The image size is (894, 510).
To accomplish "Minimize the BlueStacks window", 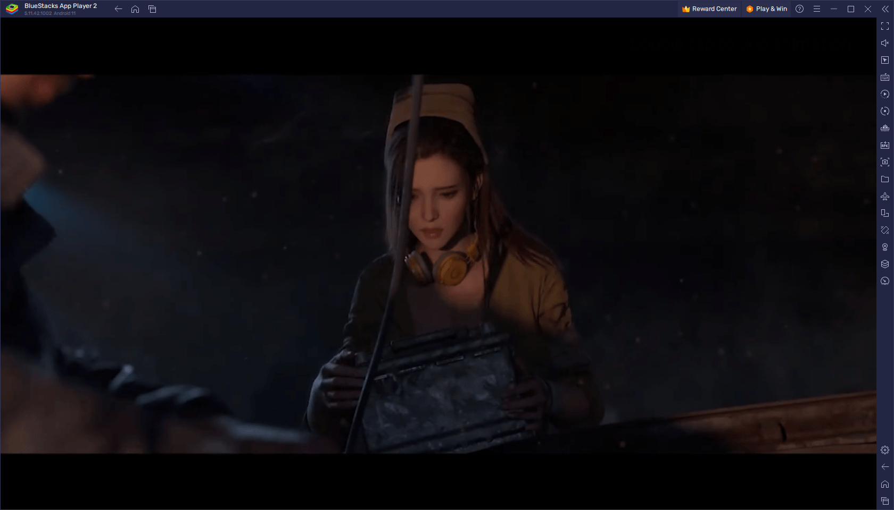I will click(x=834, y=9).
